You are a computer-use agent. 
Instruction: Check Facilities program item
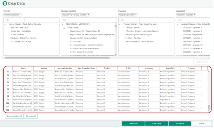124,38
